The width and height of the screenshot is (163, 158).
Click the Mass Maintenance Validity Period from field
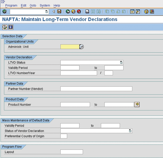point(70,126)
